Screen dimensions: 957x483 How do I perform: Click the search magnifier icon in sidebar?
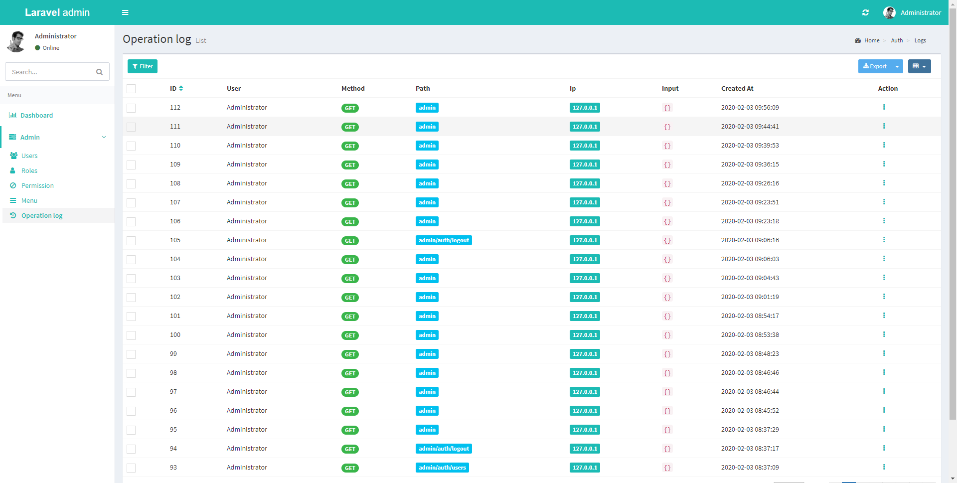(x=99, y=72)
